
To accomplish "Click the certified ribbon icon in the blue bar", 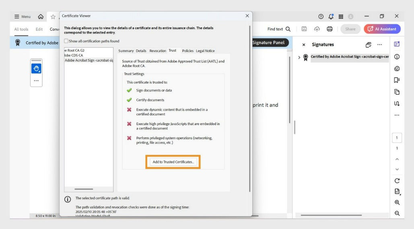I will pos(18,43).
